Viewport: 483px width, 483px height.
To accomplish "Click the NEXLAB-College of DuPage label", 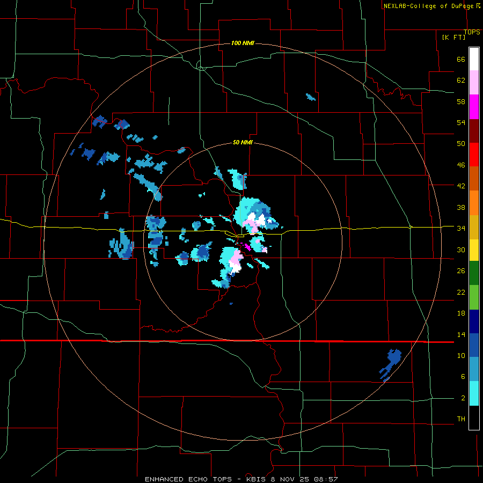I will [428, 6].
